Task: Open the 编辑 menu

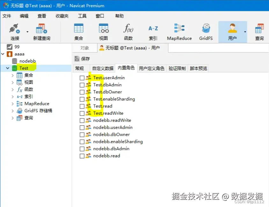Action: [24, 16]
